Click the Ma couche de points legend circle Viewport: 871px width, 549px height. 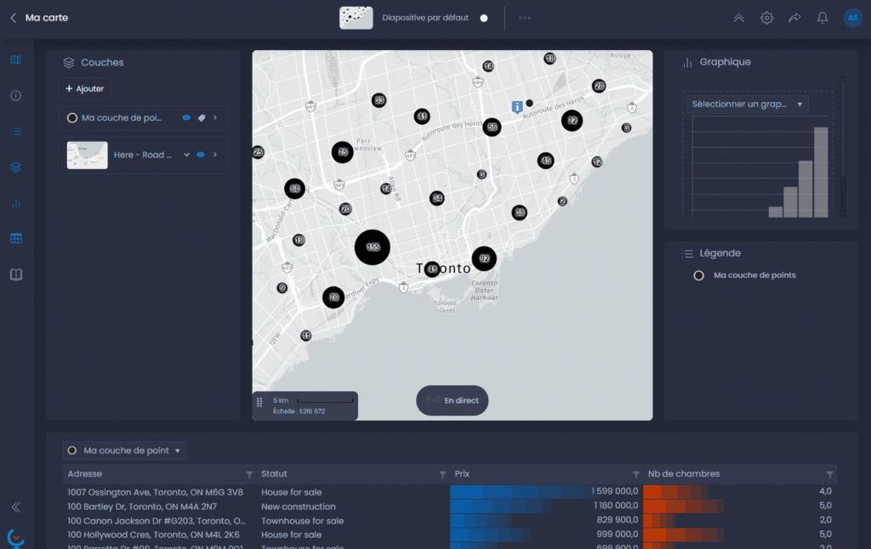coord(699,275)
